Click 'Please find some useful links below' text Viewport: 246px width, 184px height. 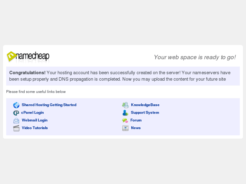click(36, 91)
